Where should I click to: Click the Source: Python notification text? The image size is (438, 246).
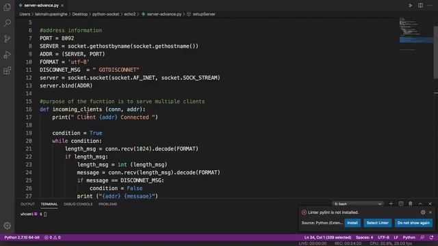tap(322, 223)
